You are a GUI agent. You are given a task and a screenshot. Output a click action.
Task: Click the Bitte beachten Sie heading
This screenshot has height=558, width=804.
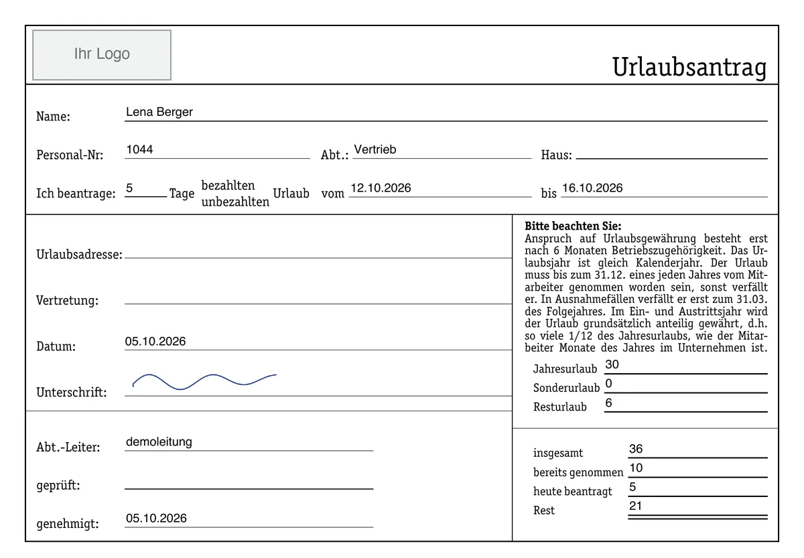click(573, 226)
